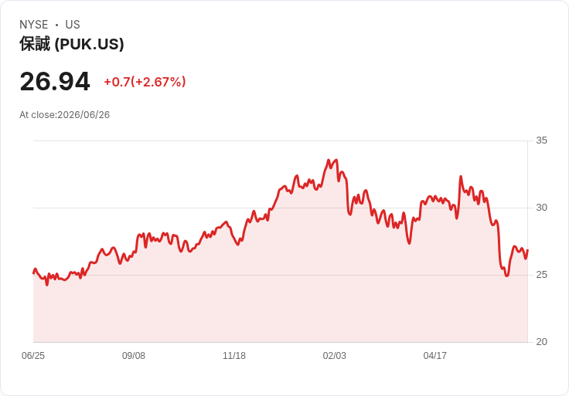Click the 06/25 x-axis date label
This screenshot has width=569, height=396.
click(33, 356)
